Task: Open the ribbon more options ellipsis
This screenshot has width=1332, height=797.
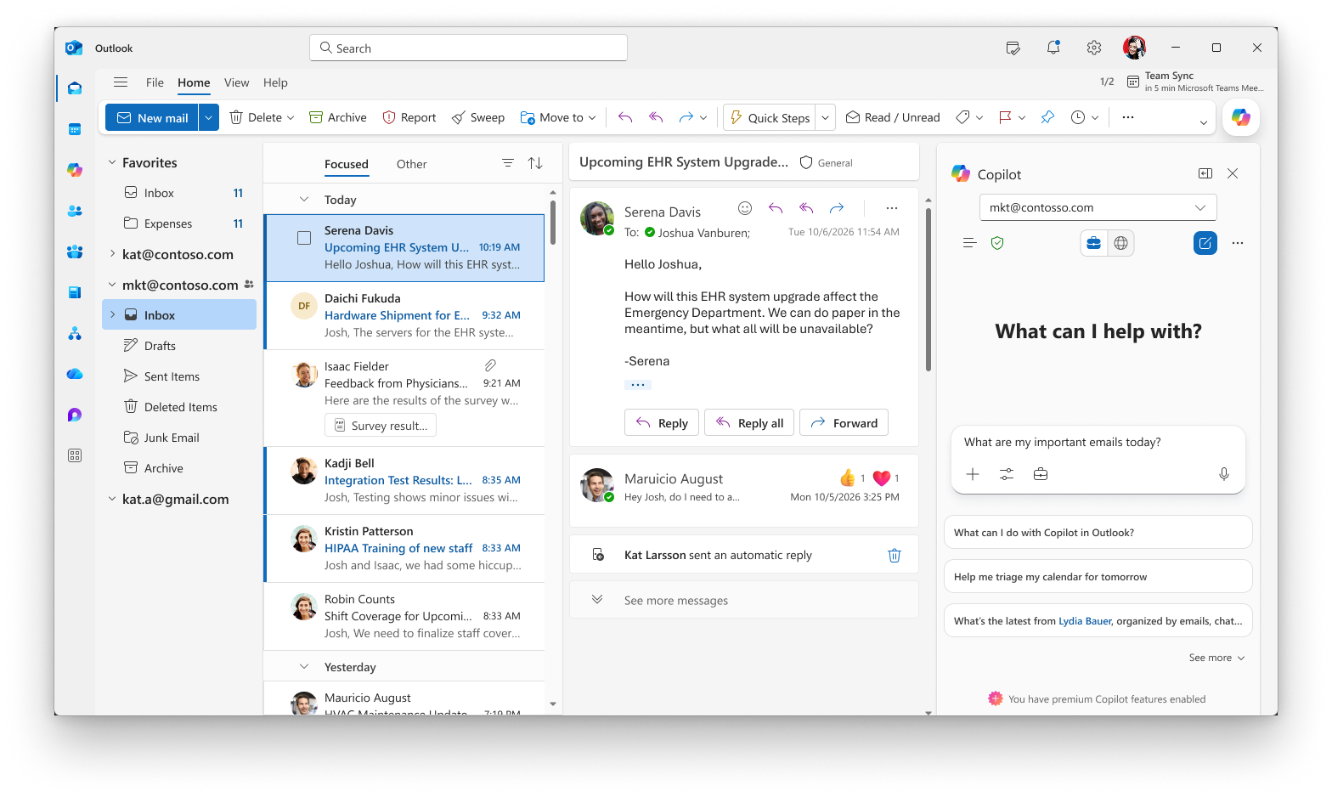Action: pos(1128,117)
